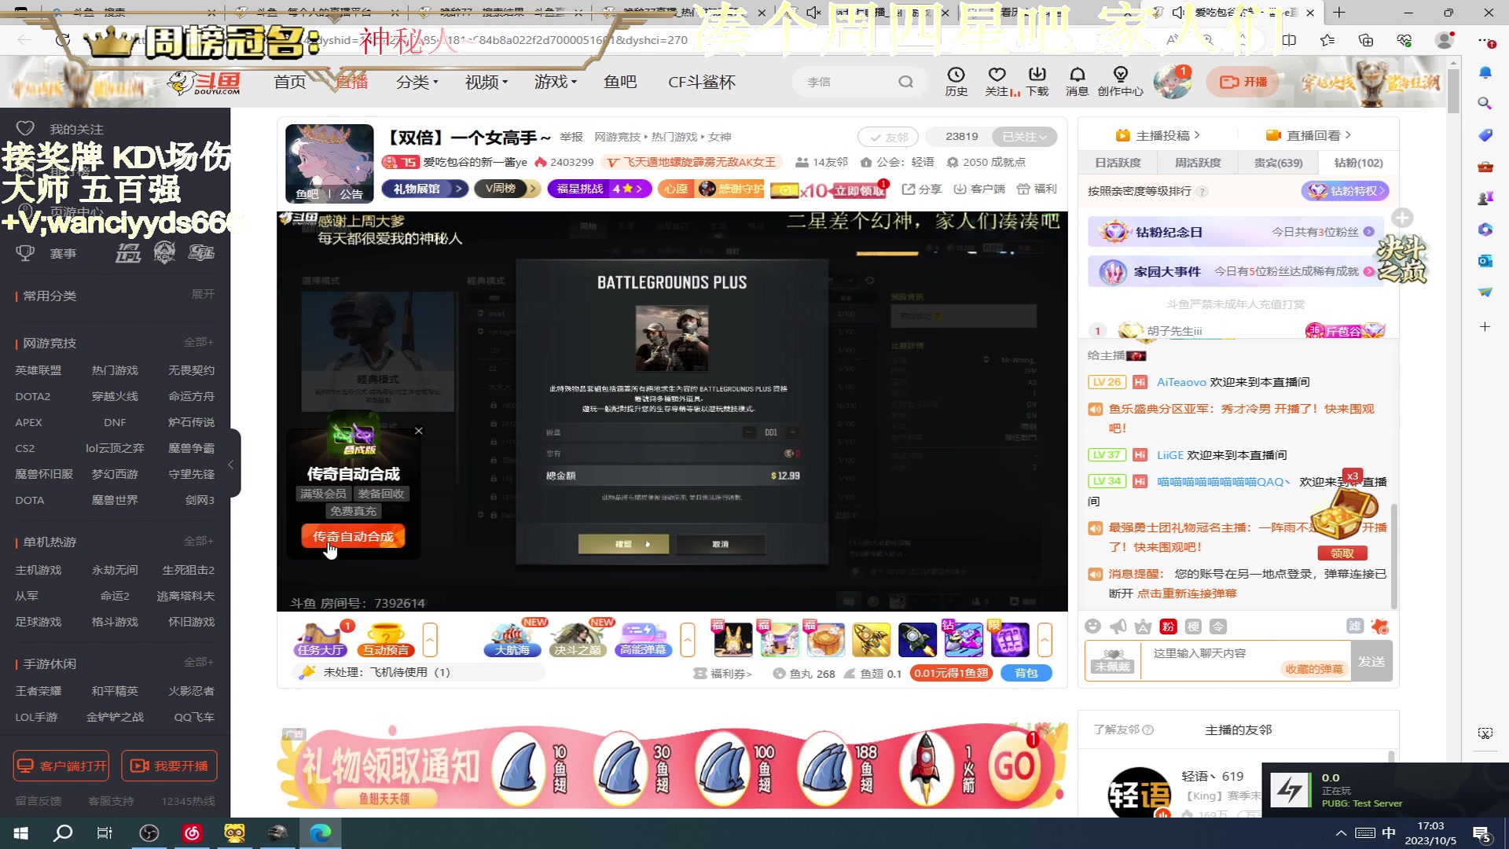Expand the 分类 dropdown menu
Viewport: 1509px width, 849px height.
417,82
